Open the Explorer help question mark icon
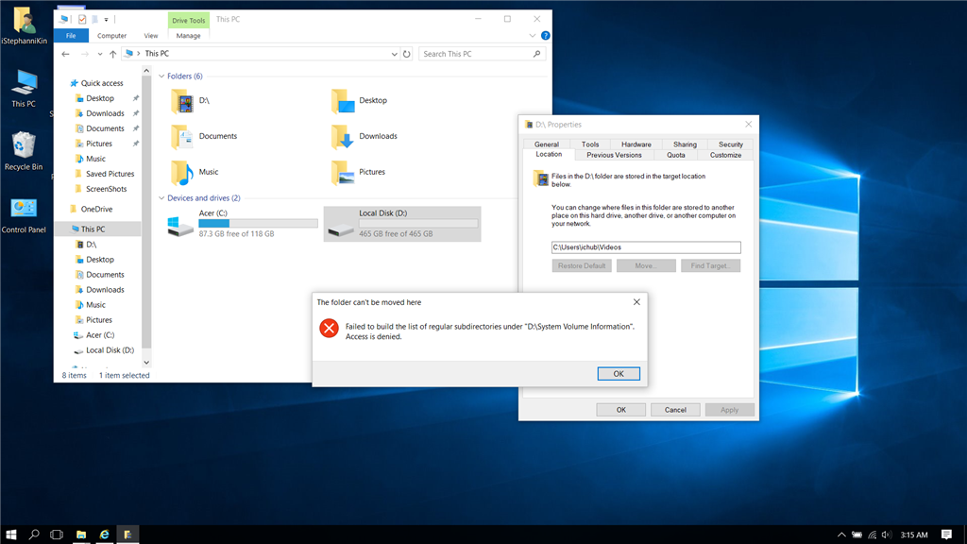Screen dimensions: 967x544 point(545,36)
